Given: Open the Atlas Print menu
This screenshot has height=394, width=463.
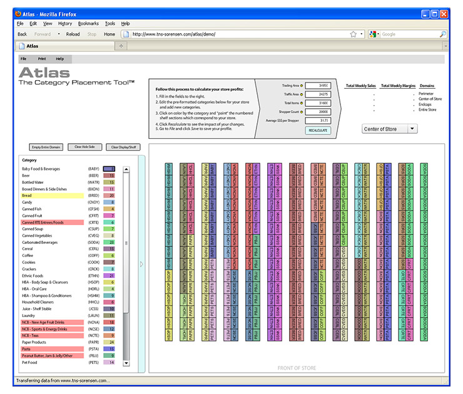Looking at the screenshot, I should tap(41, 59).
